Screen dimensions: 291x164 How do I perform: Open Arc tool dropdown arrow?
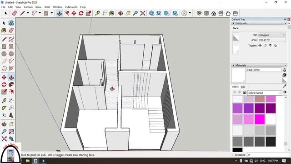pyautogui.click(x=40, y=13)
